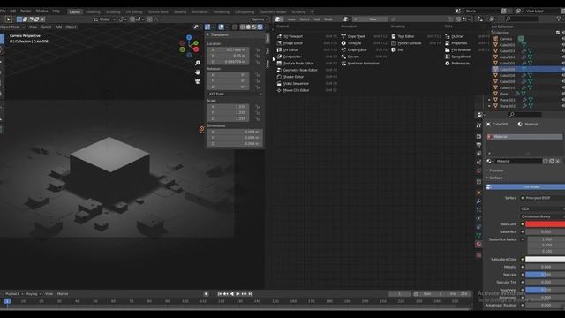Open the GGX distribution dropdown
This screenshot has height=318, width=565.
pos(542,208)
